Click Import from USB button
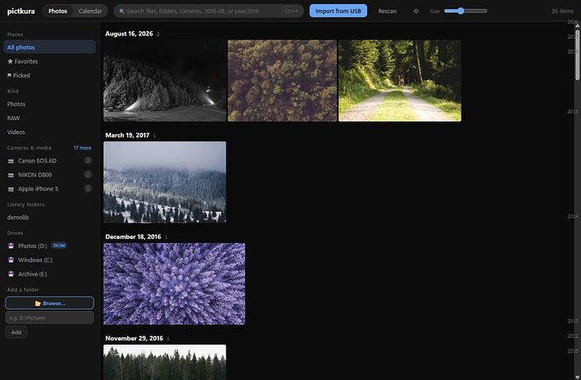 [338, 11]
